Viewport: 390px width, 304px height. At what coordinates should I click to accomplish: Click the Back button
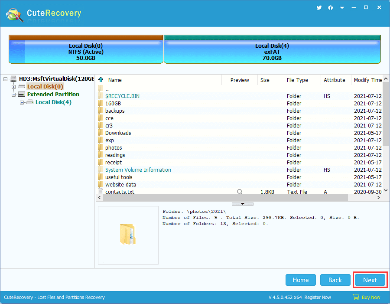[x=335, y=280]
